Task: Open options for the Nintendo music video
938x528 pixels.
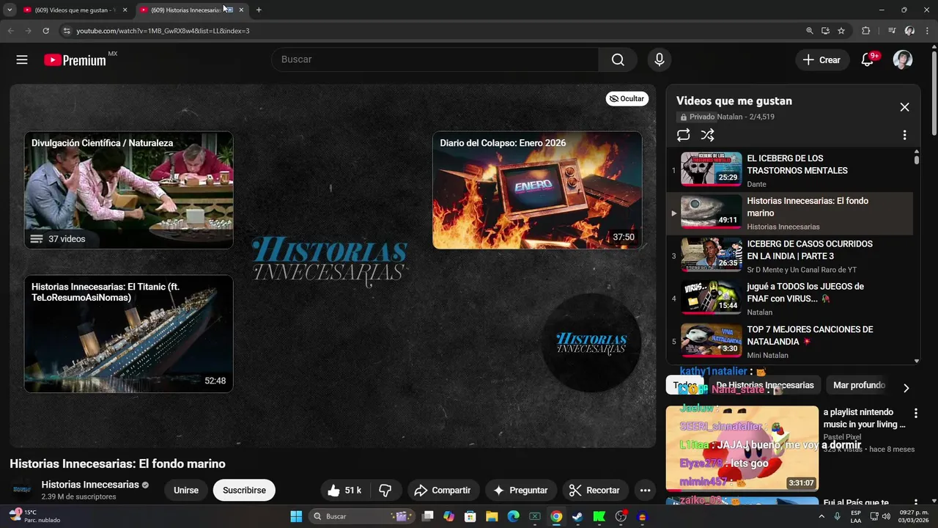Action: point(915,414)
